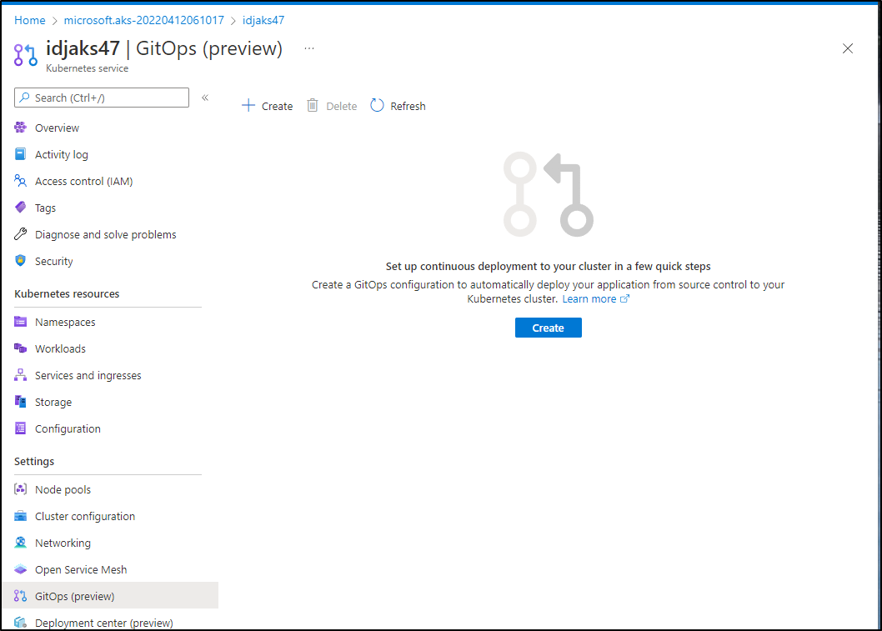Image resolution: width=882 pixels, height=631 pixels.
Task: Click the Configuration list icon
Action: pyautogui.click(x=20, y=428)
